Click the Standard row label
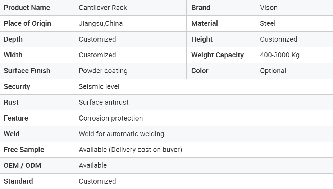333x189 pixels. coord(18,181)
